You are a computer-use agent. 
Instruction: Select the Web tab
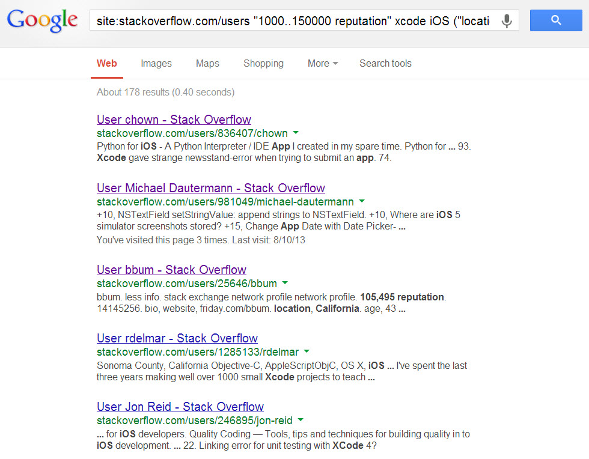coord(107,64)
